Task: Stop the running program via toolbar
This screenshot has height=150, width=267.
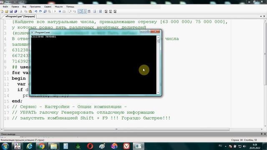Action: tap(60, 11)
